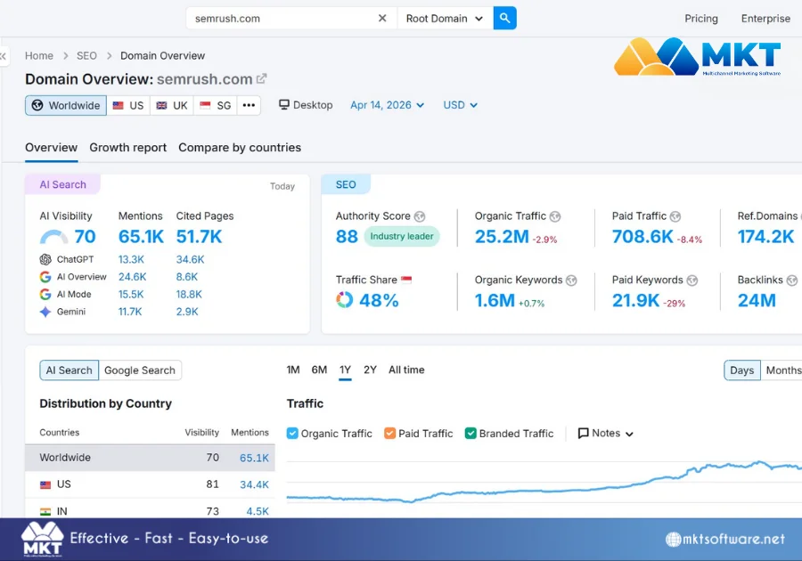Click the 21.9K Paid Keywords value

click(x=635, y=300)
